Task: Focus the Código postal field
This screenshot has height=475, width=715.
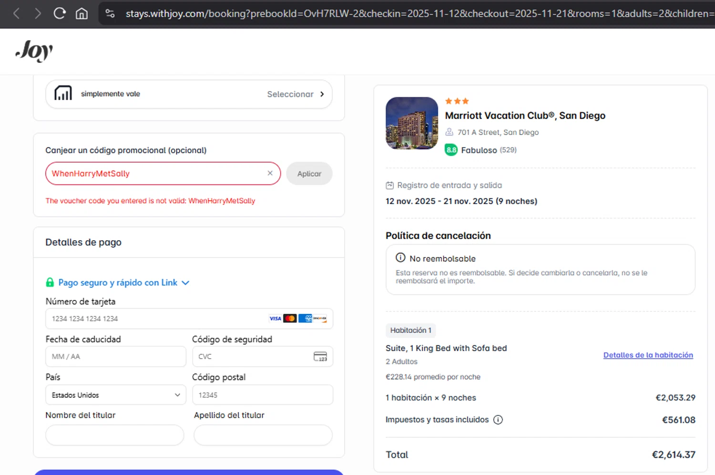Action: tap(262, 395)
